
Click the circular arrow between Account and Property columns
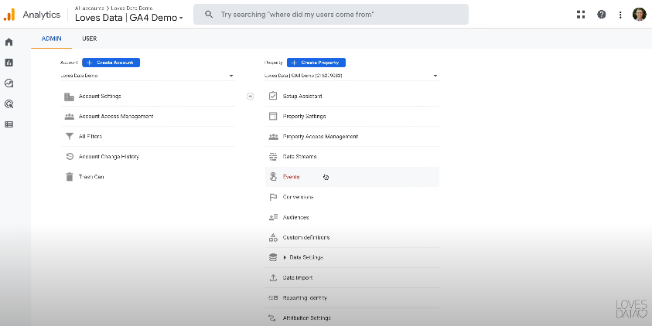(x=250, y=97)
